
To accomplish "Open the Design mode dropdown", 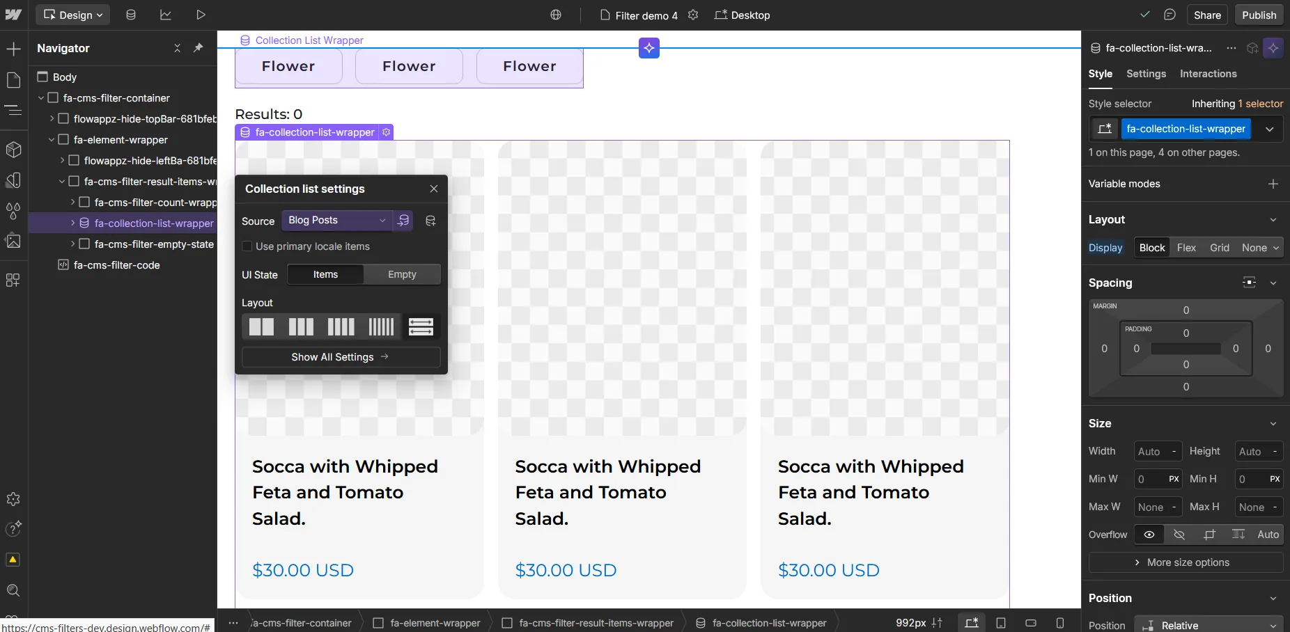I will [x=73, y=15].
